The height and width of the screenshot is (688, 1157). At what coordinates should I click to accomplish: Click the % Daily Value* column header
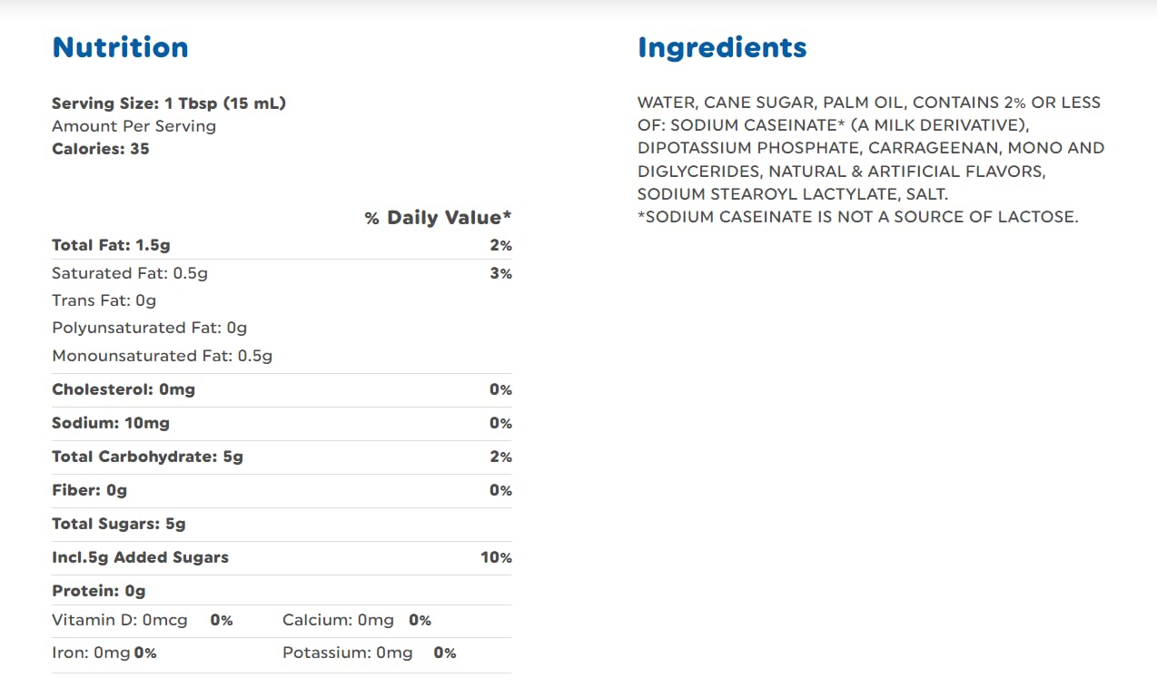438,218
